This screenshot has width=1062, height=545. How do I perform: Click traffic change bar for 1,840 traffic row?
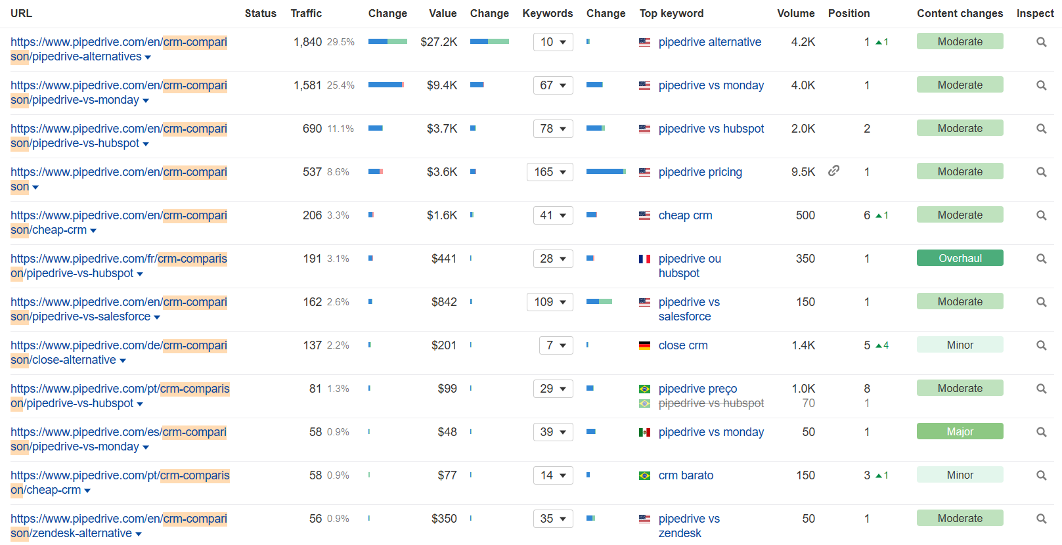[387, 41]
